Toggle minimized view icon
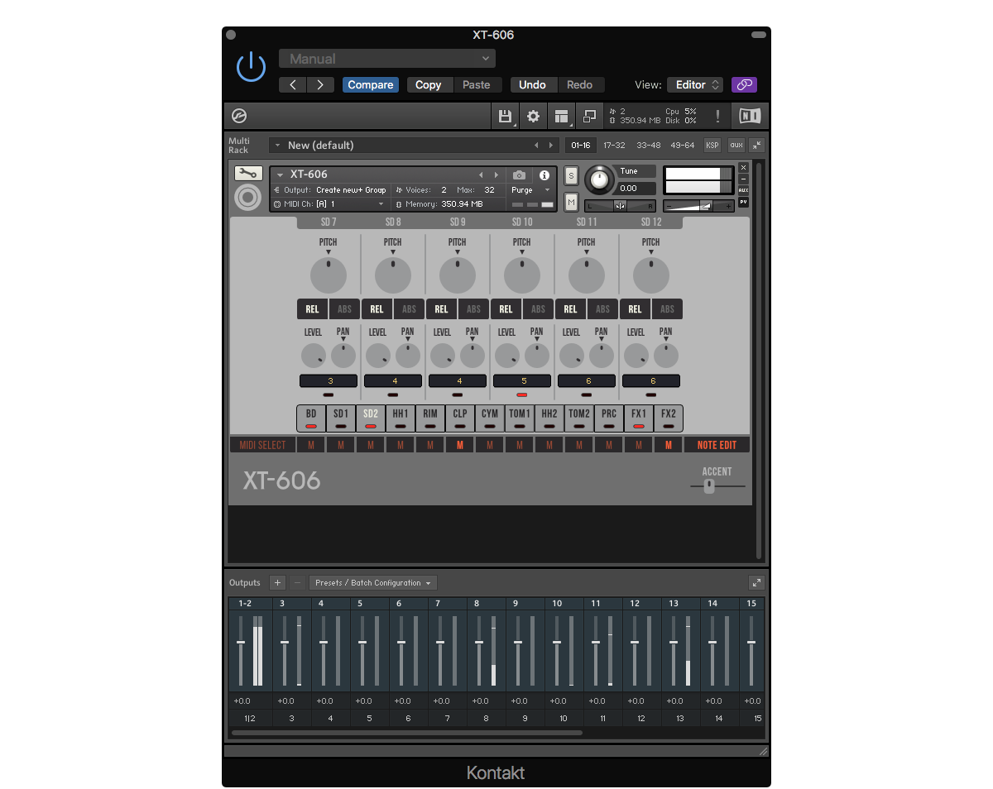993x789 pixels. point(590,116)
